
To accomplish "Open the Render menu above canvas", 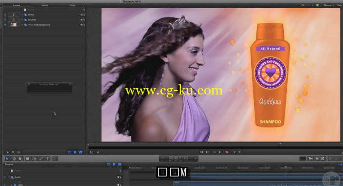I will (x=329, y=5).
